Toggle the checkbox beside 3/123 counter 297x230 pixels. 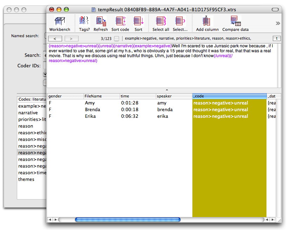pyautogui.click(x=117, y=39)
